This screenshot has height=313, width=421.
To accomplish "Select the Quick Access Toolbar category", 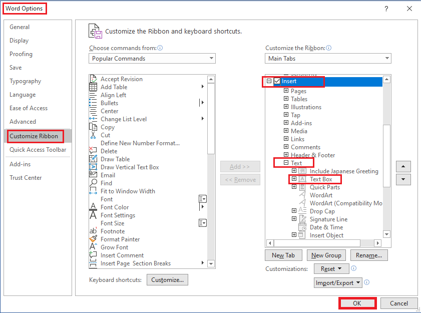I will point(38,150).
